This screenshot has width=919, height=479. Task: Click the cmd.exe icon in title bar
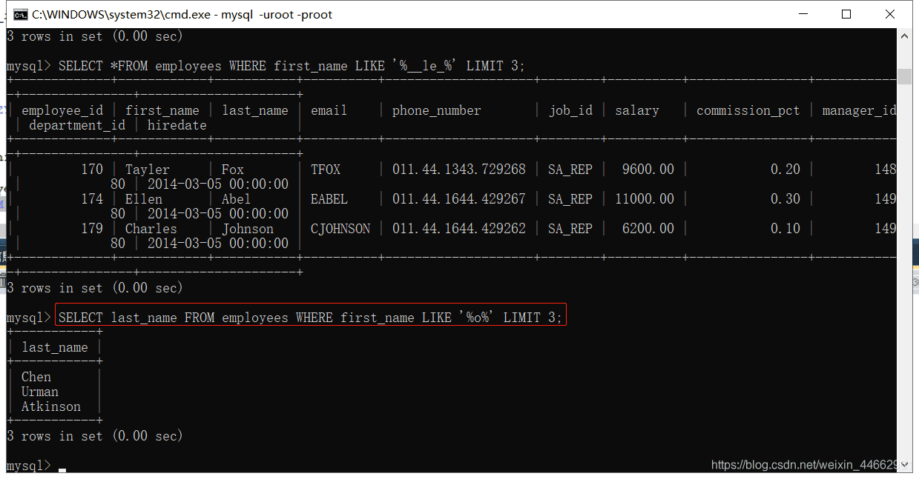[x=21, y=14]
